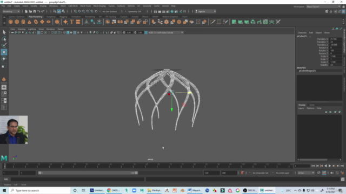Click the Translate X value field
Image resolution: width=346 pixels, height=194 pixels.
point(335,39)
